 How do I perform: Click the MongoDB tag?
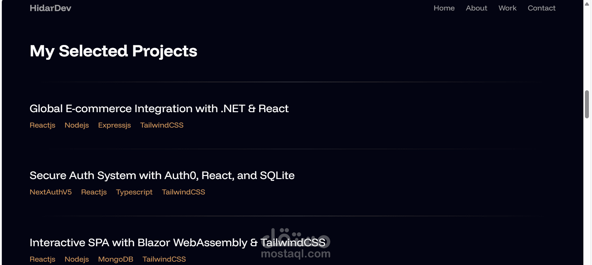[115, 259]
